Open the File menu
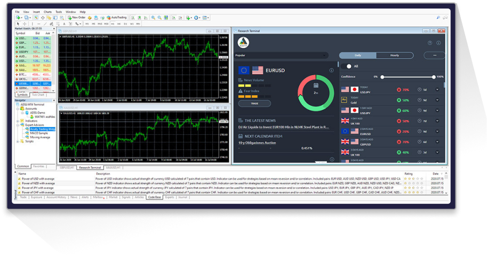This screenshot has width=487, height=256. 18,12
